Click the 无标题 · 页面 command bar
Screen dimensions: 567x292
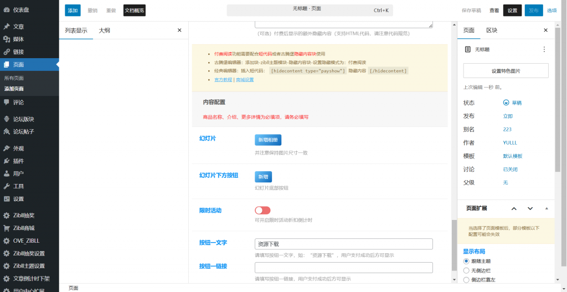[310, 10]
